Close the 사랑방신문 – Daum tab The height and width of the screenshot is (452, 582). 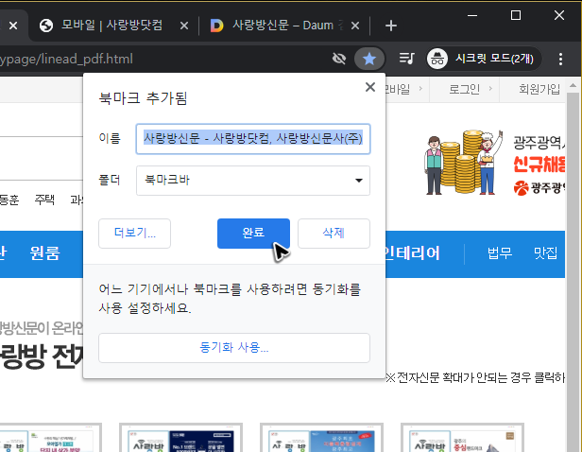(355, 26)
